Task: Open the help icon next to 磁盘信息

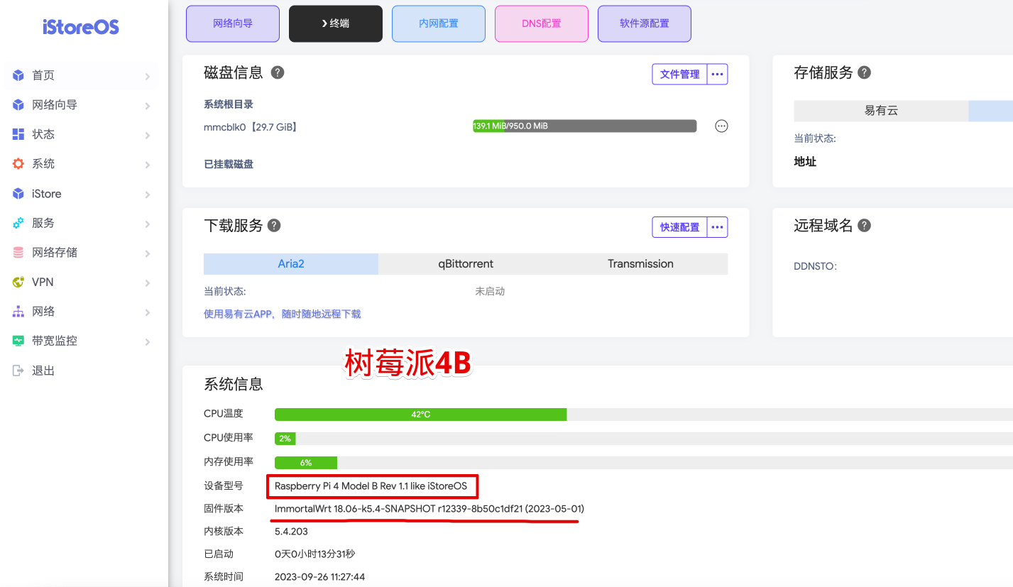Action: tap(277, 72)
